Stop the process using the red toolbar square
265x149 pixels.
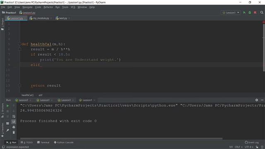(255, 12)
